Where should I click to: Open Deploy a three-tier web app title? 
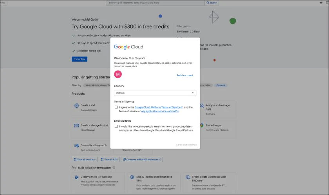click(96, 177)
